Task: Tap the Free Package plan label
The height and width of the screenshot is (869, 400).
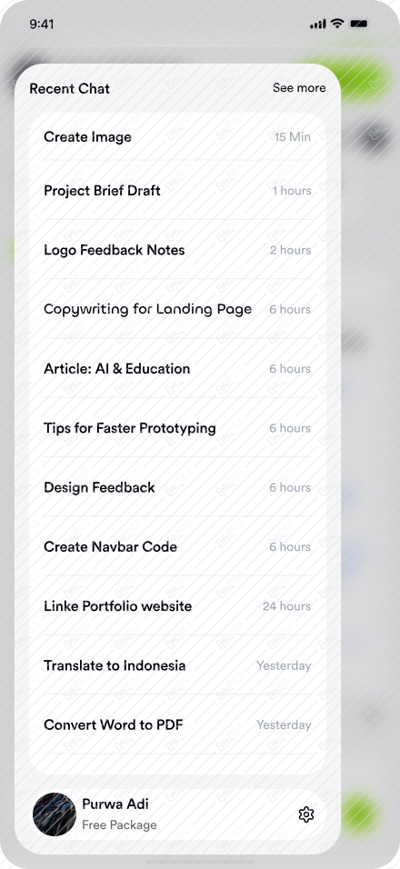Action: (x=119, y=825)
